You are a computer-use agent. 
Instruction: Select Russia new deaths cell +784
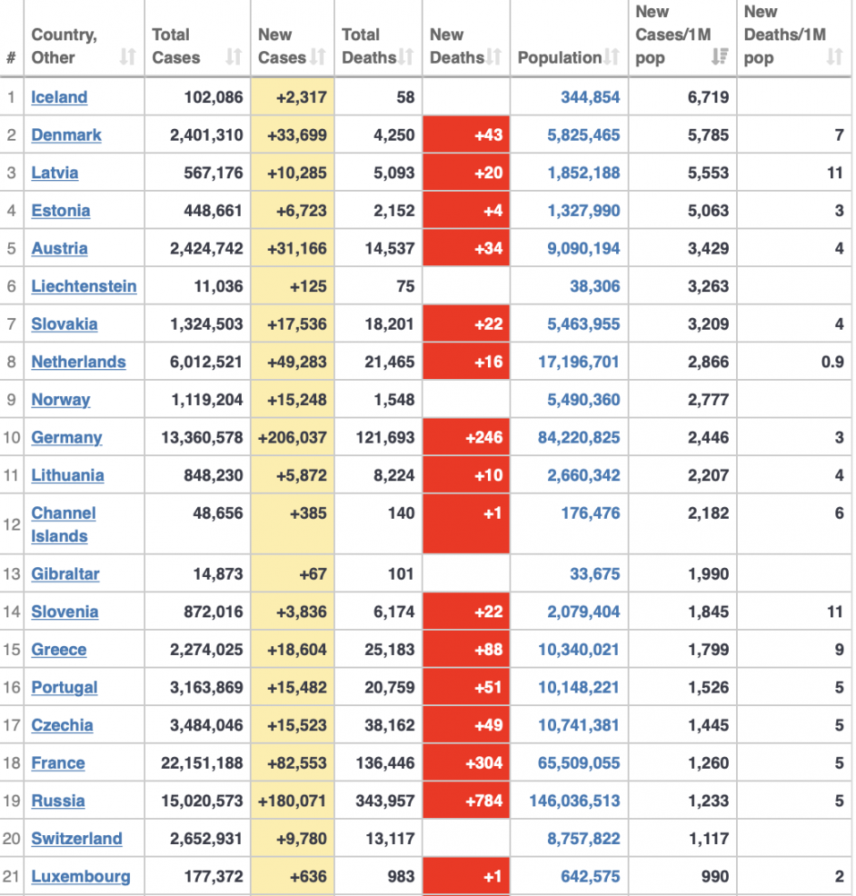(x=466, y=800)
